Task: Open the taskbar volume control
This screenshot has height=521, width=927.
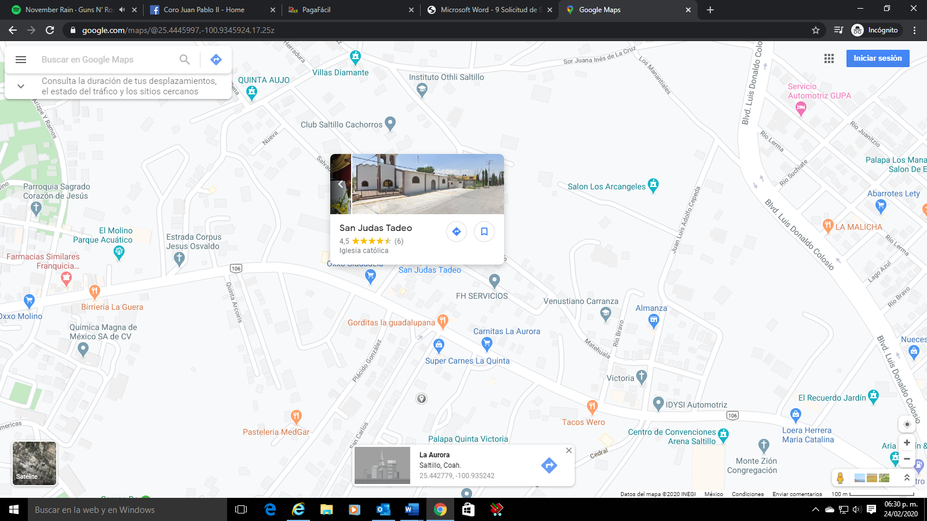Action: pos(857,510)
